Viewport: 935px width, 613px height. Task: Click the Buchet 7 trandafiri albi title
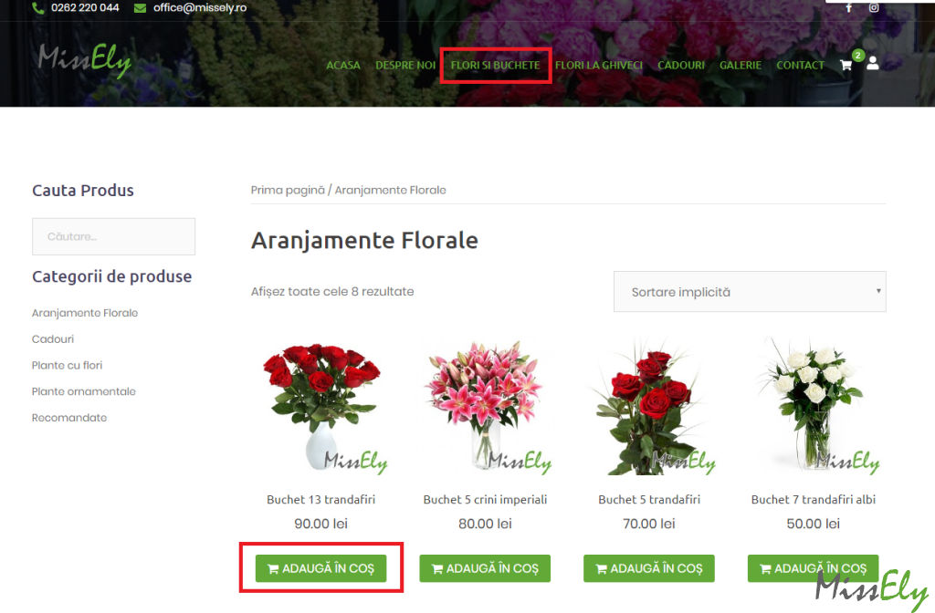pos(814,500)
